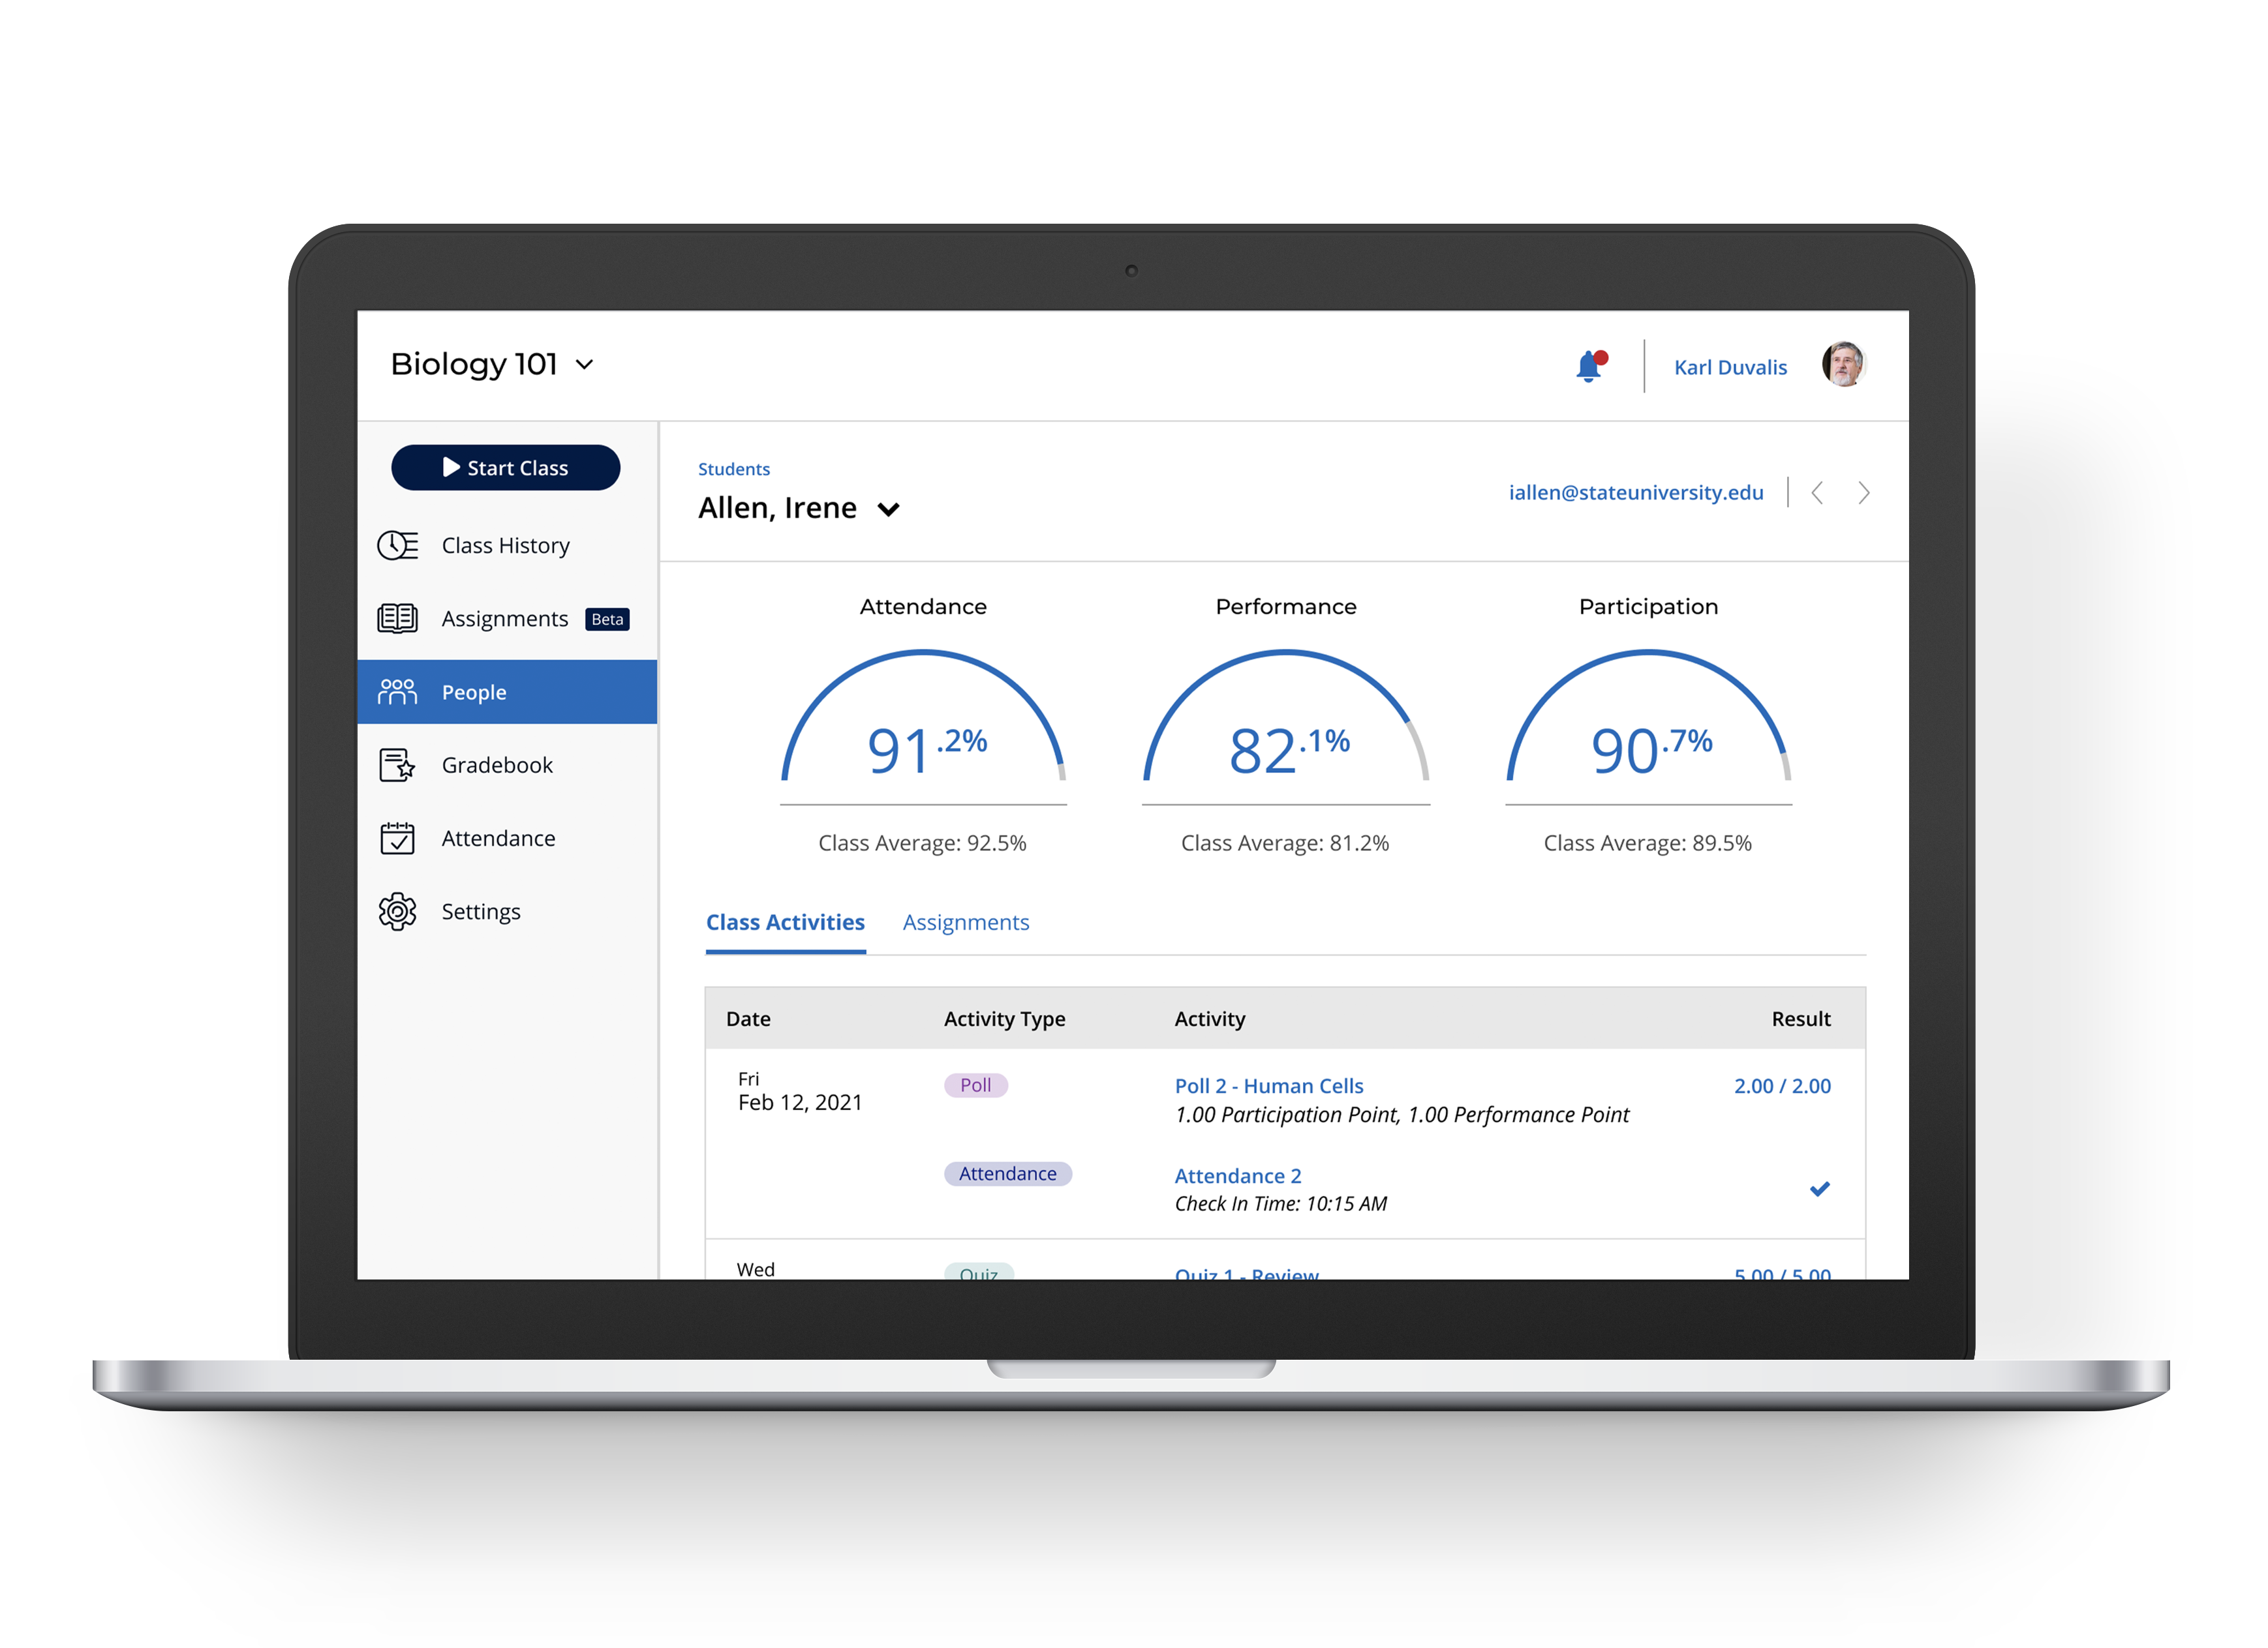Click the Poll activity type tag
Viewport: 2268px width, 1648px height.
pyautogui.click(x=976, y=1085)
